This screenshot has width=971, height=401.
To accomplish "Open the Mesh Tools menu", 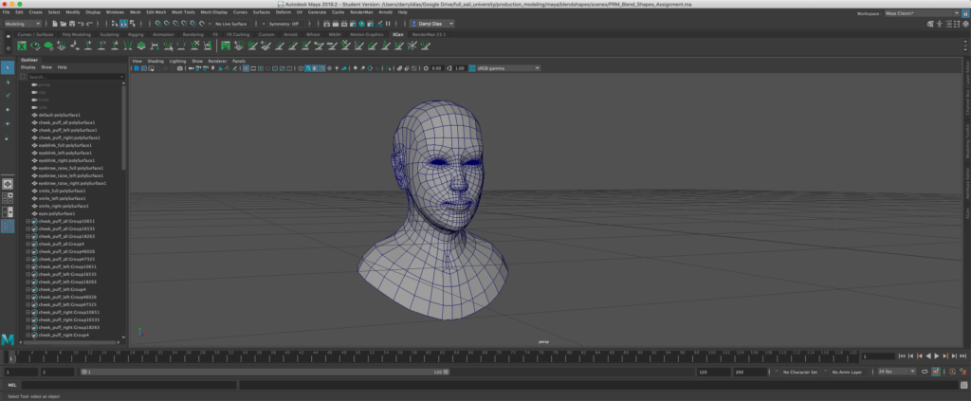I will (183, 11).
